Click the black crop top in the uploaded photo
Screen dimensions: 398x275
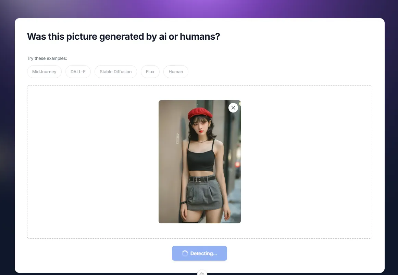(x=201, y=158)
